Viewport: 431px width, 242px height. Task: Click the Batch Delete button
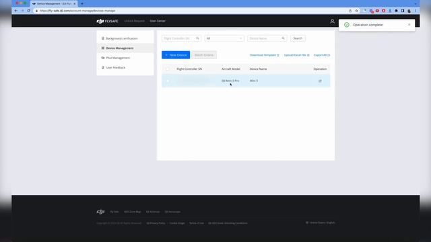pyautogui.click(x=204, y=55)
